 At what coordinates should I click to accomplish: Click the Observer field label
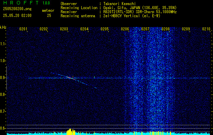tap(69, 4)
